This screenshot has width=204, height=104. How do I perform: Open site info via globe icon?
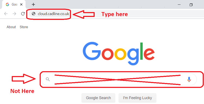(34, 14)
